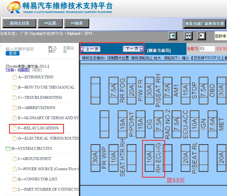Click the 15A CIG fuse
Screen dimensions: 227x196
[141, 124]
